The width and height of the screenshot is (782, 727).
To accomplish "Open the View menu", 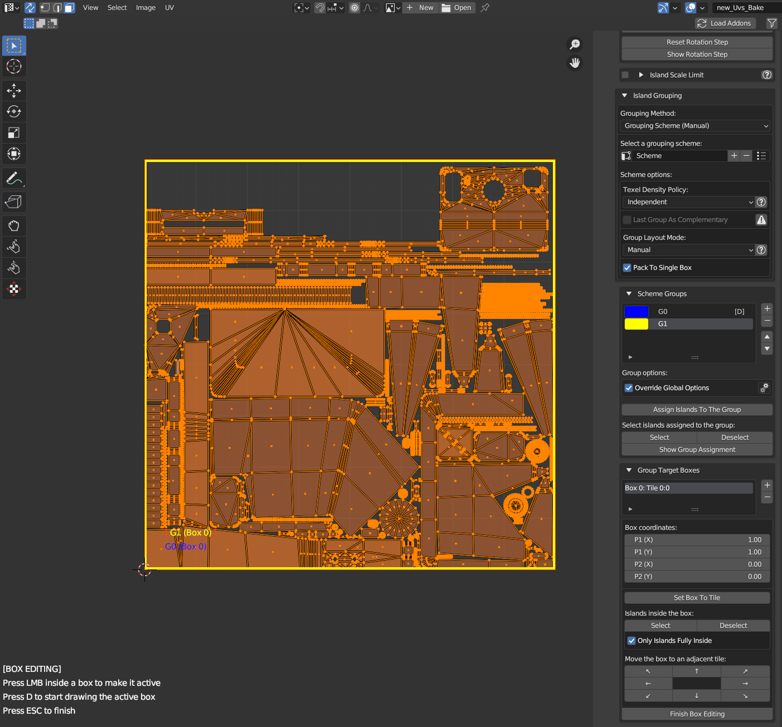I will (90, 8).
